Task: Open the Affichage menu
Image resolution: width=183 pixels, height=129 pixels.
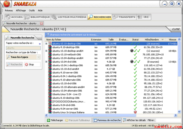Action: tap(21, 10)
